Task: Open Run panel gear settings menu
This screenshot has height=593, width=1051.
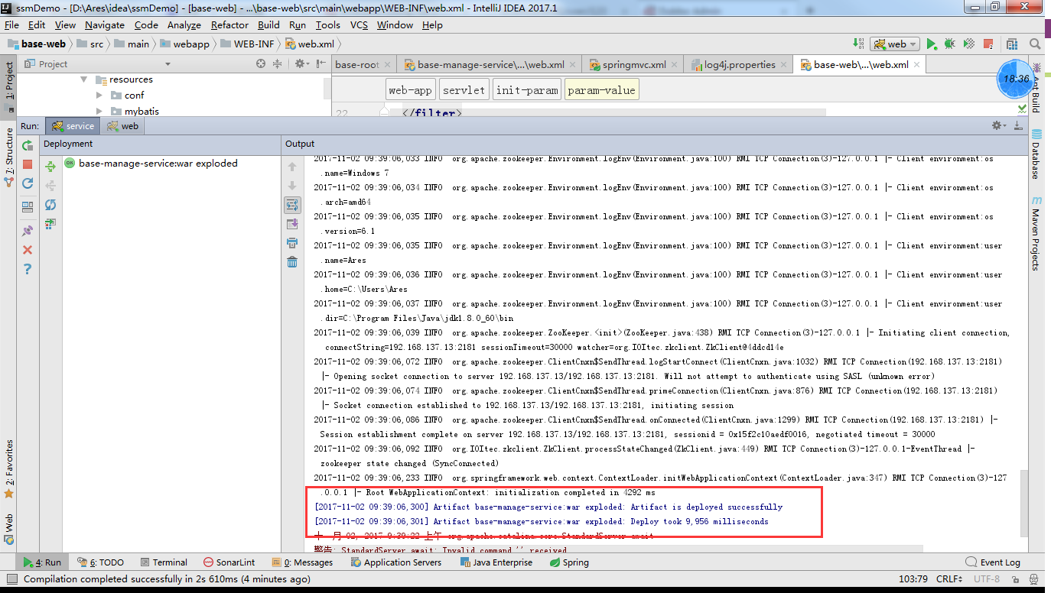Action: [x=997, y=125]
